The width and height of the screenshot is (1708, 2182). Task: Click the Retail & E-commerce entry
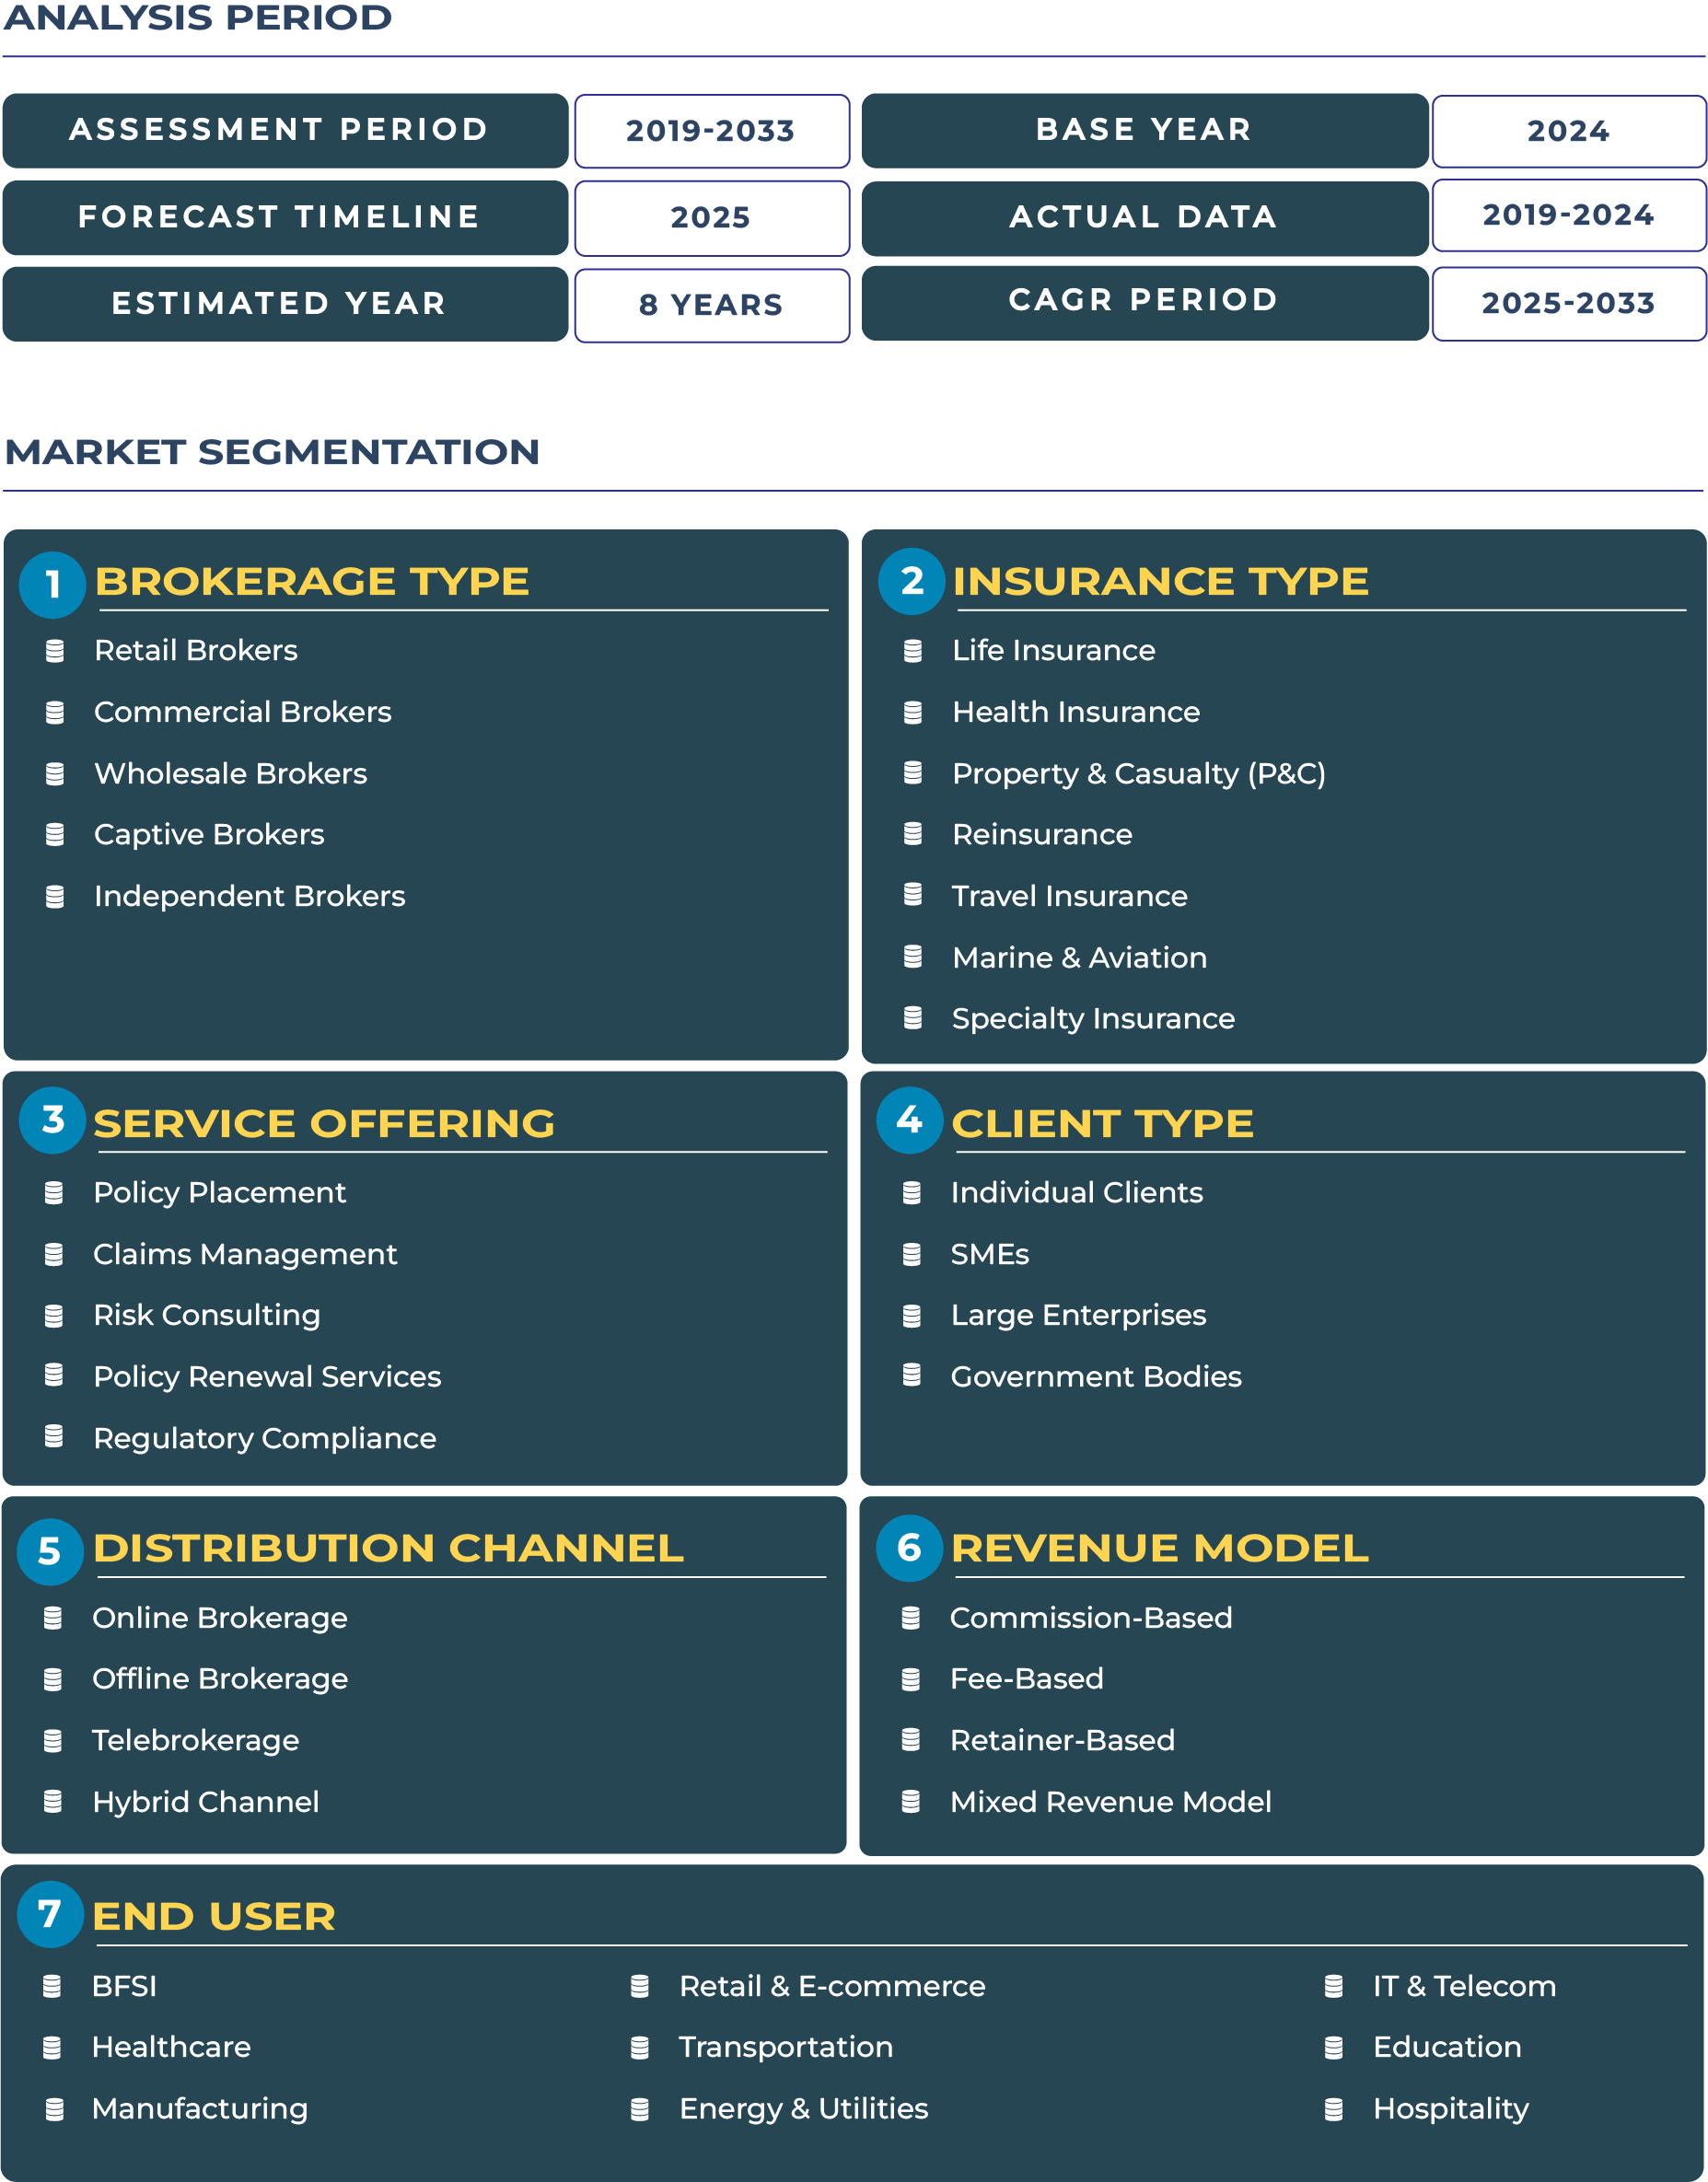point(832,1986)
